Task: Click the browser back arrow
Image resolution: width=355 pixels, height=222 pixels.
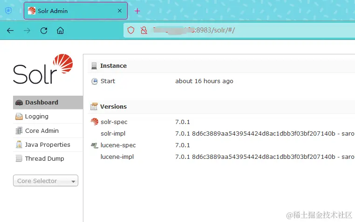Action: 10,31
